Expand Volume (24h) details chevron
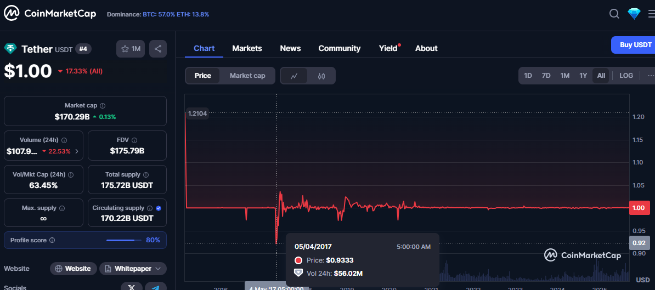This screenshot has height=290, width=655. coord(76,151)
